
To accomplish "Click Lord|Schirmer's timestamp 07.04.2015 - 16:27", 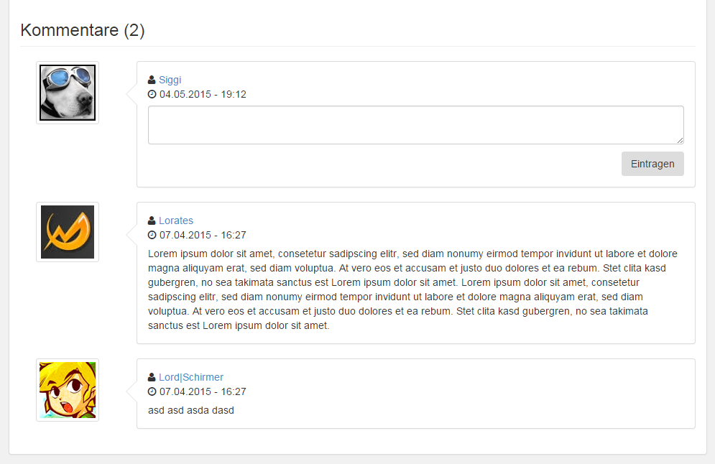I will [x=203, y=391].
